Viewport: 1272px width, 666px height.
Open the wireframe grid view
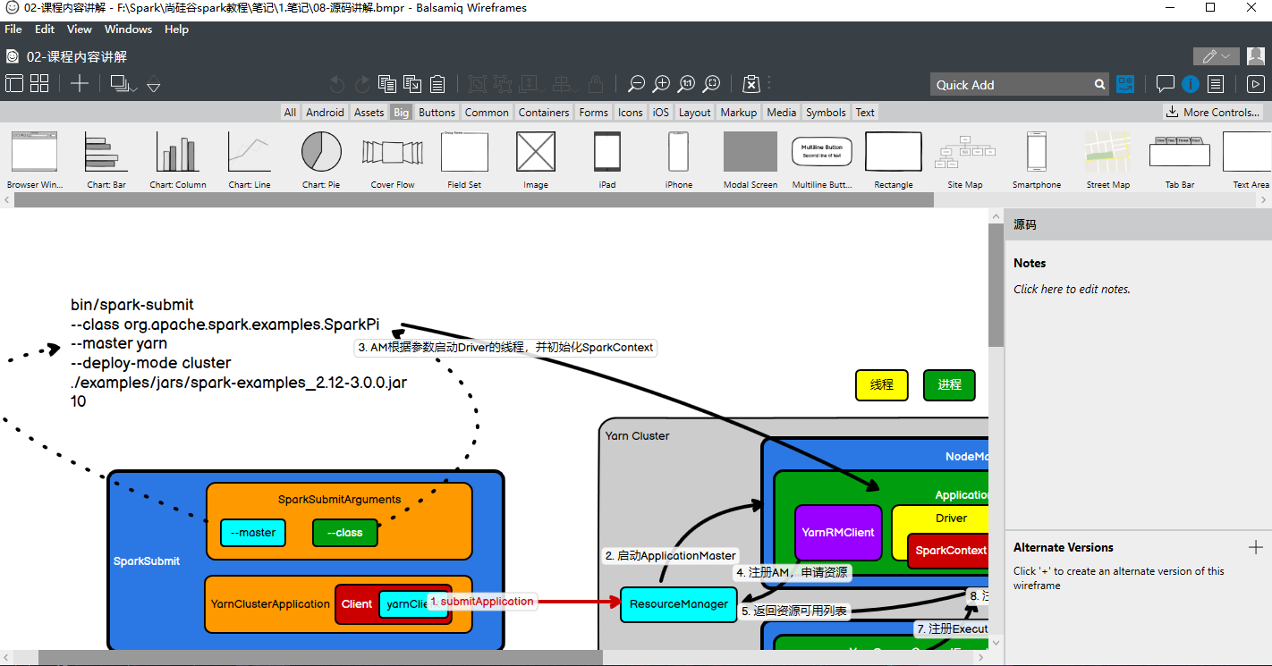tap(39, 84)
